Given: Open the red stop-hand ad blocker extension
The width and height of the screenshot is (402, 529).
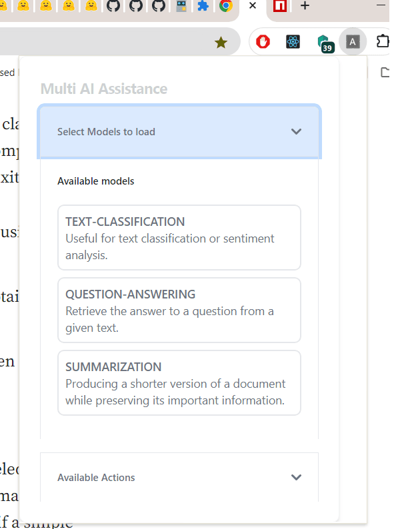Looking at the screenshot, I should pos(263,42).
